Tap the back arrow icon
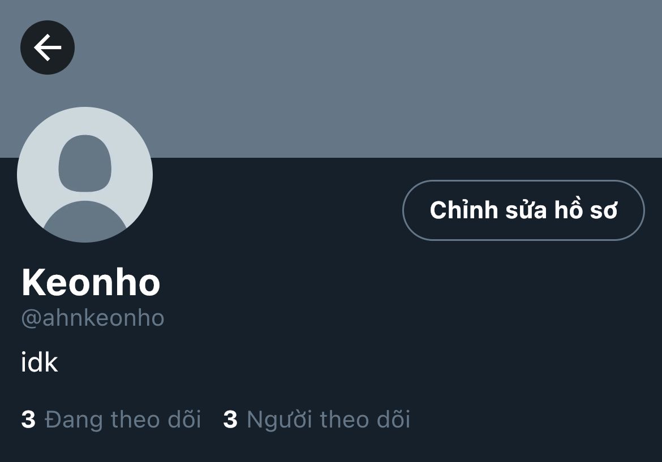The width and height of the screenshot is (662, 462). 48,48
